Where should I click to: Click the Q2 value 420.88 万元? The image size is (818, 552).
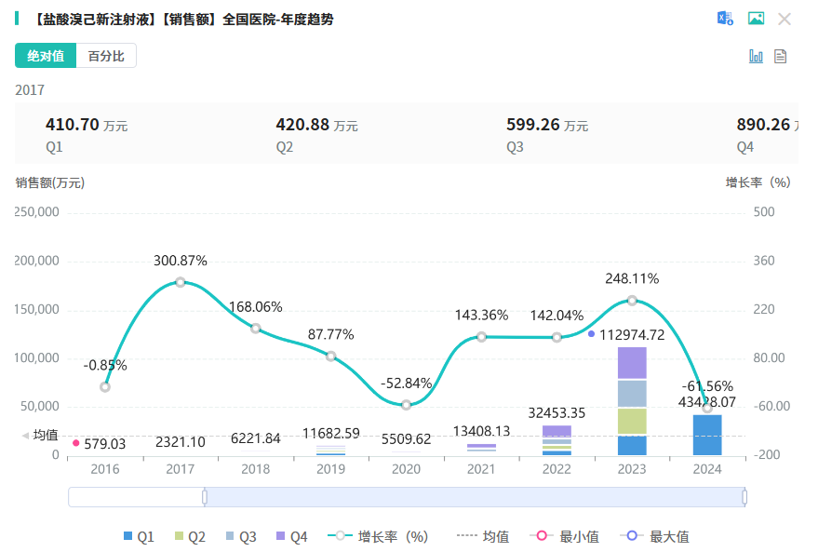[316, 125]
